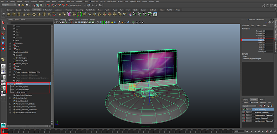Click the Outliner vertical scrollbar
Image resolution: width=277 pixels, height=134 pixels.
pos(52,74)
